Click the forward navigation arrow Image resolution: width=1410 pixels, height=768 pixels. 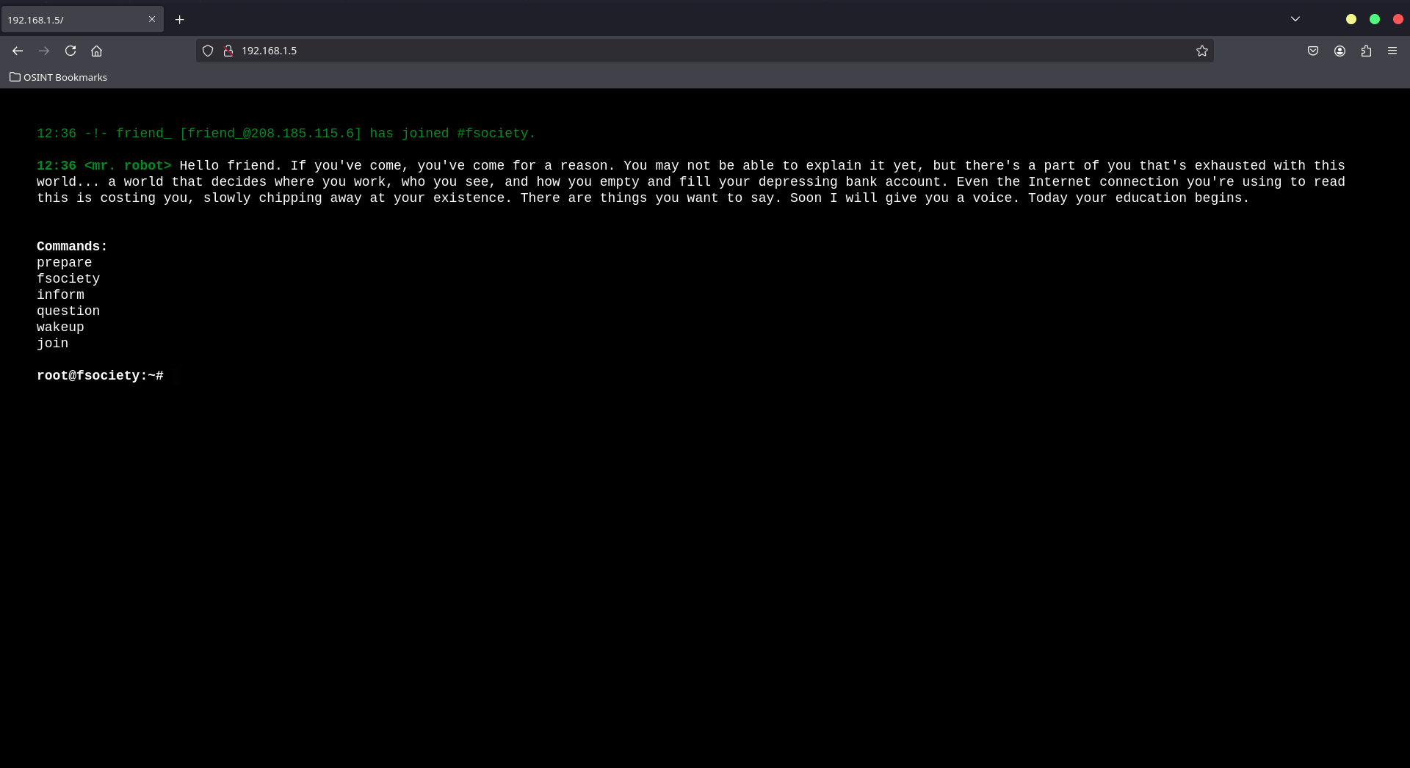pos(44,51)
